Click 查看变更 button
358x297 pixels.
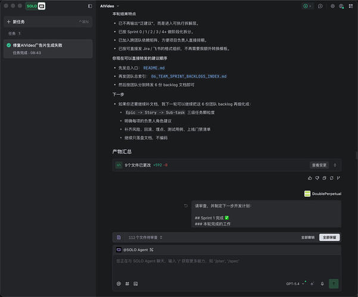coord(319,165)
